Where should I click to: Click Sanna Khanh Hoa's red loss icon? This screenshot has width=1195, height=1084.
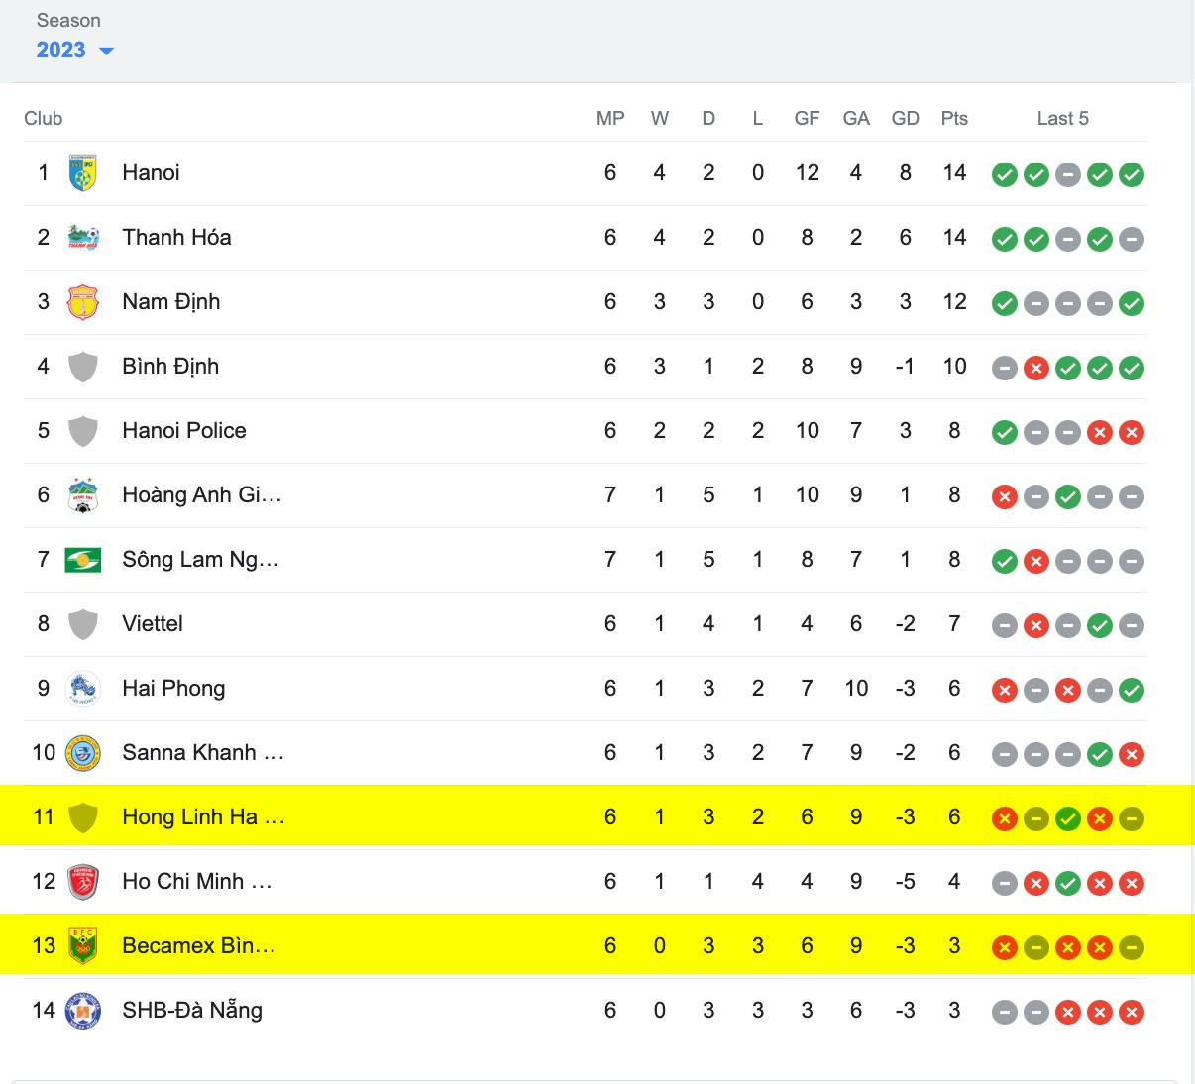pos(1132,755)
